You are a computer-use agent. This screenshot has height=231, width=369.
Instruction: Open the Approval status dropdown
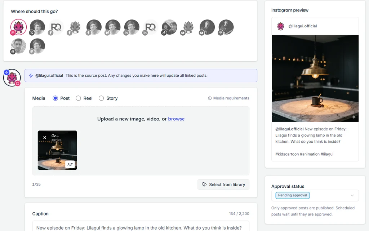point(315,195)
